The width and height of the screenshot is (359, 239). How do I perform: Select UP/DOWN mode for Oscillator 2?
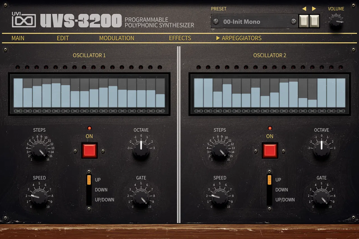(x=285, y=200)
